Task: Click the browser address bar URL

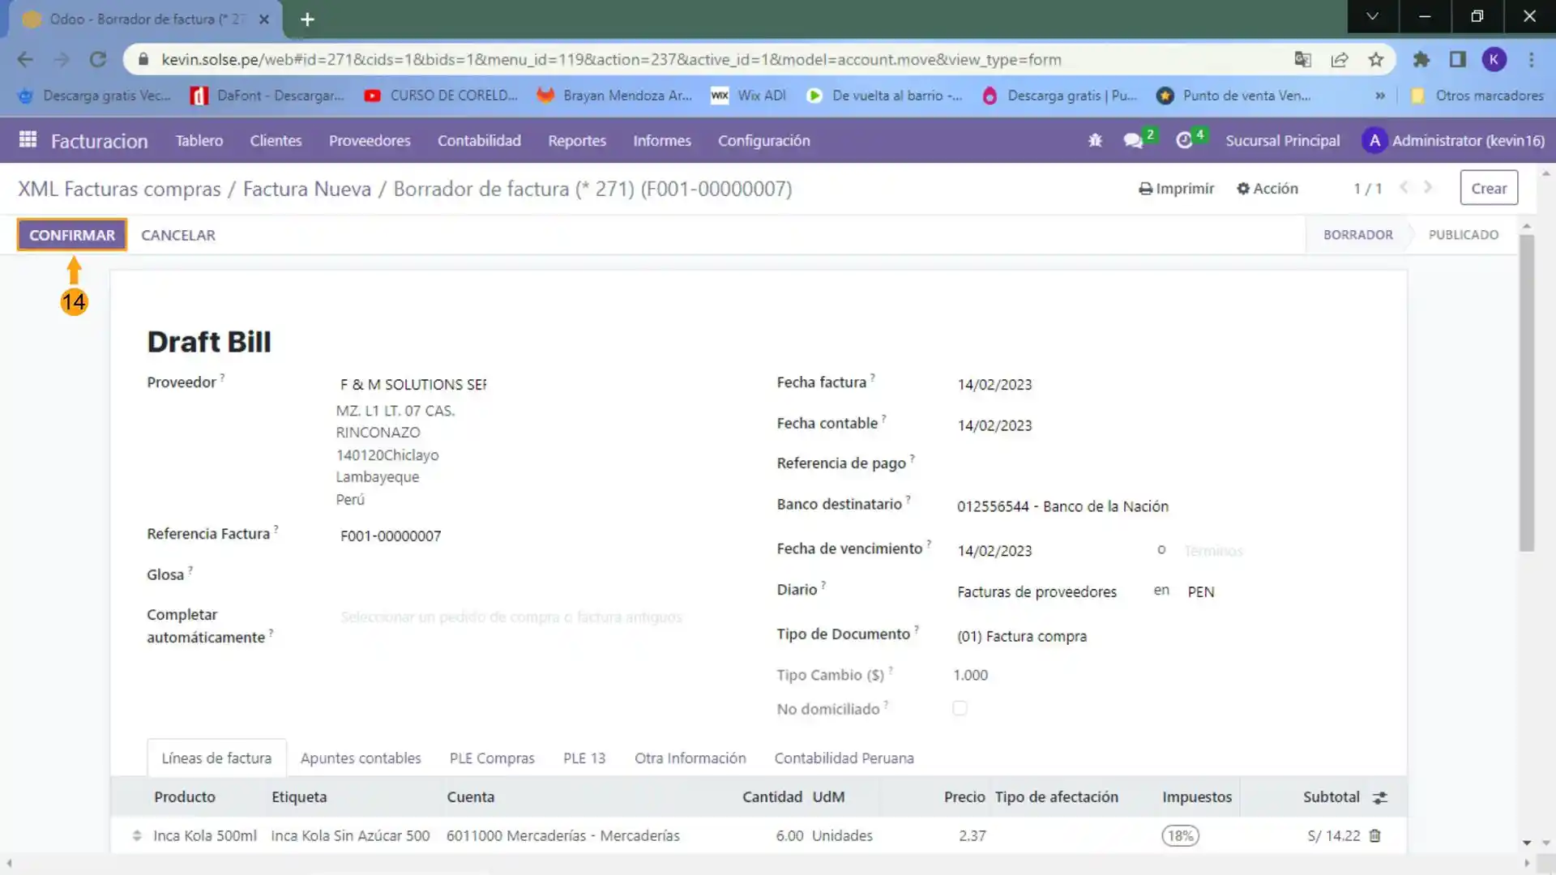Action: point(611,59)
